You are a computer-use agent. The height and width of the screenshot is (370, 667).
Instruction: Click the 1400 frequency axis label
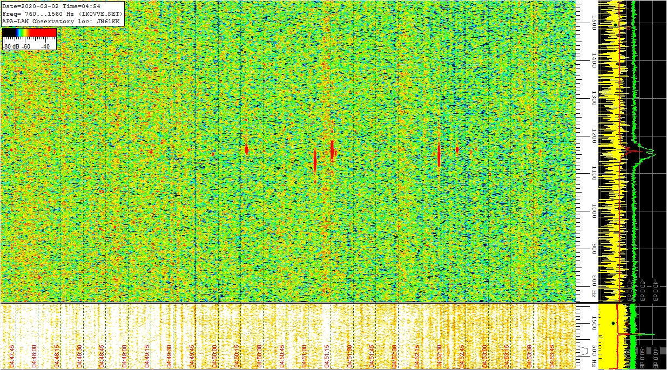(594, 60)
